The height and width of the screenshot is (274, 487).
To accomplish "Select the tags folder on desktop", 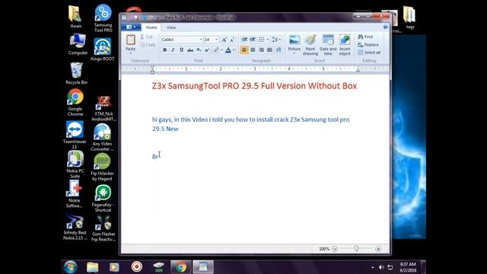I will pyautogui.click(x=409, y=18).
